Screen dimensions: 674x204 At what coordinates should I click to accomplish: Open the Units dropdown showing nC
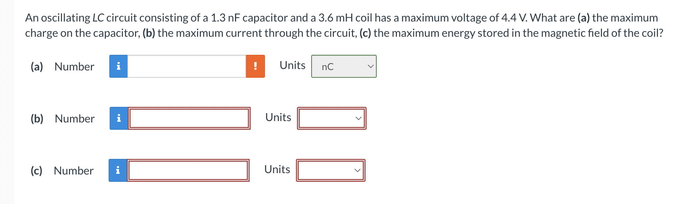[343, 66]
